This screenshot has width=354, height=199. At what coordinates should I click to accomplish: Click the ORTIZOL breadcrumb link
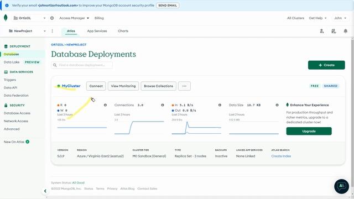click(58, 45)
